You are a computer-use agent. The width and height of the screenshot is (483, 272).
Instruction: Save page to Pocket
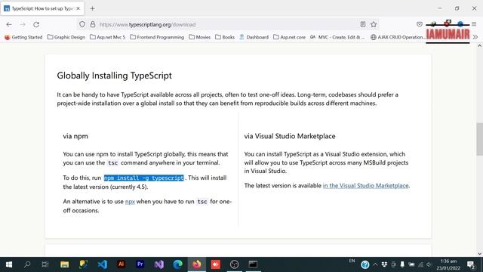click(x=420, y=24)
